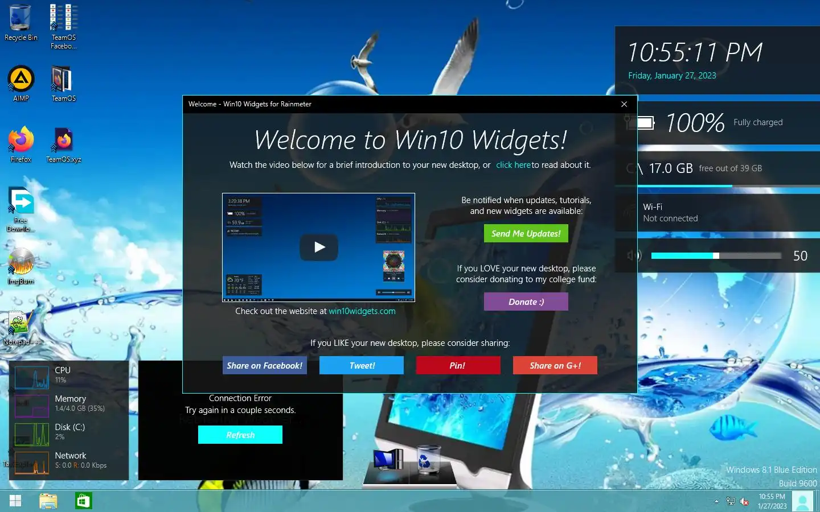Click the Network usage graph icon
Viewport: 820px width, 512px height.
pyautogui.click(x=32, y=463)
